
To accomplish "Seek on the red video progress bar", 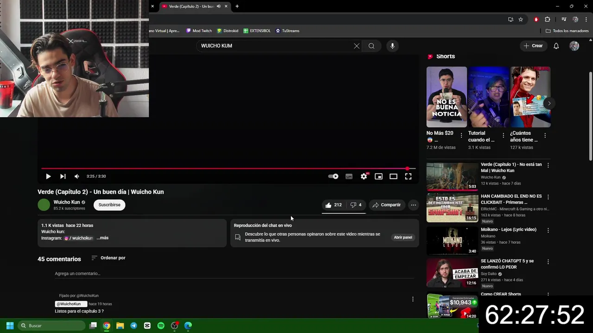I will click(x=228, y=168).
